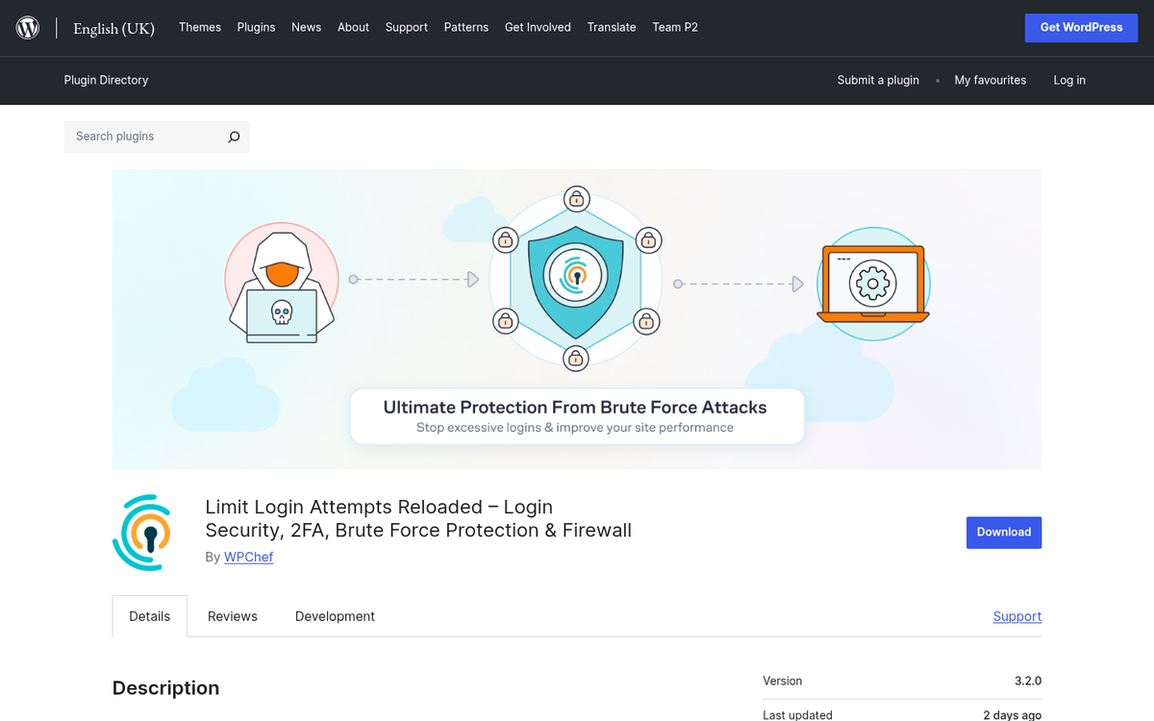The height and width of the screenshot is (721, 1154).
Task: Open My favourites link
Action: pyautogui.click(x=991, y=80)
